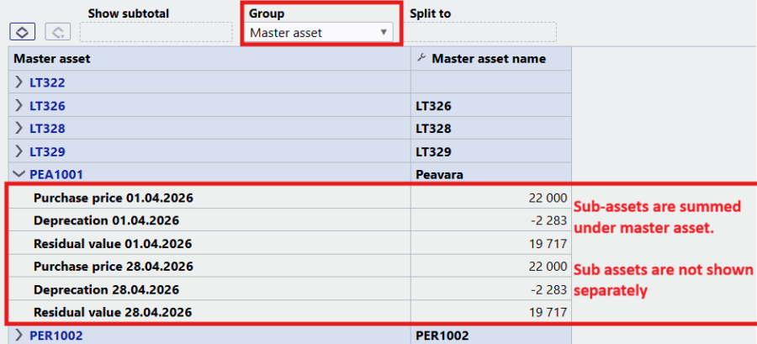This screenshot has height=344, width=757.
Task: Click the PER1002 name in Master asset name column
Action: 442,336
